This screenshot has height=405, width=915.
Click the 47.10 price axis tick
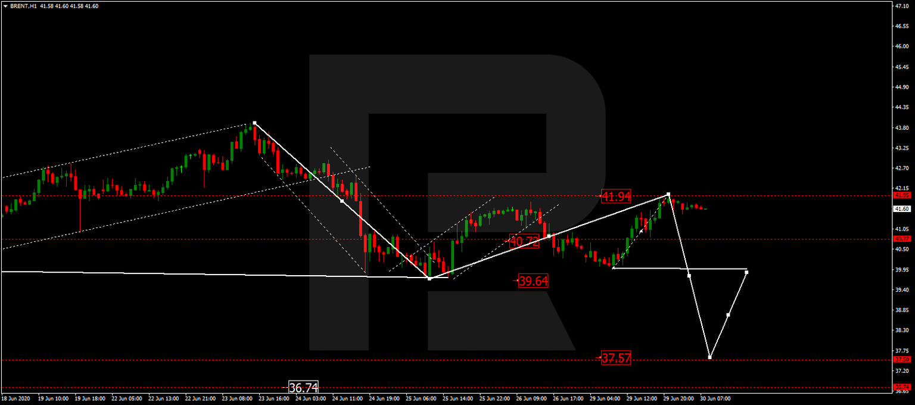tap(902, 6)
